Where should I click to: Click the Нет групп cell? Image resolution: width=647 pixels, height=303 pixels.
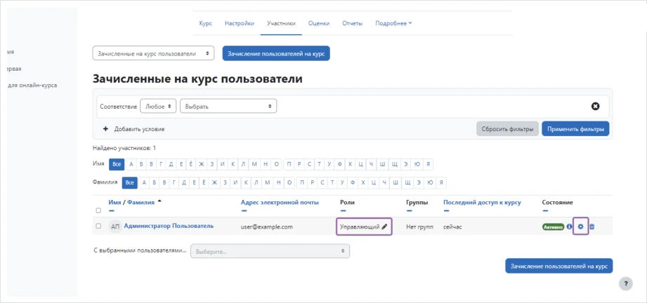pos(419,227)
